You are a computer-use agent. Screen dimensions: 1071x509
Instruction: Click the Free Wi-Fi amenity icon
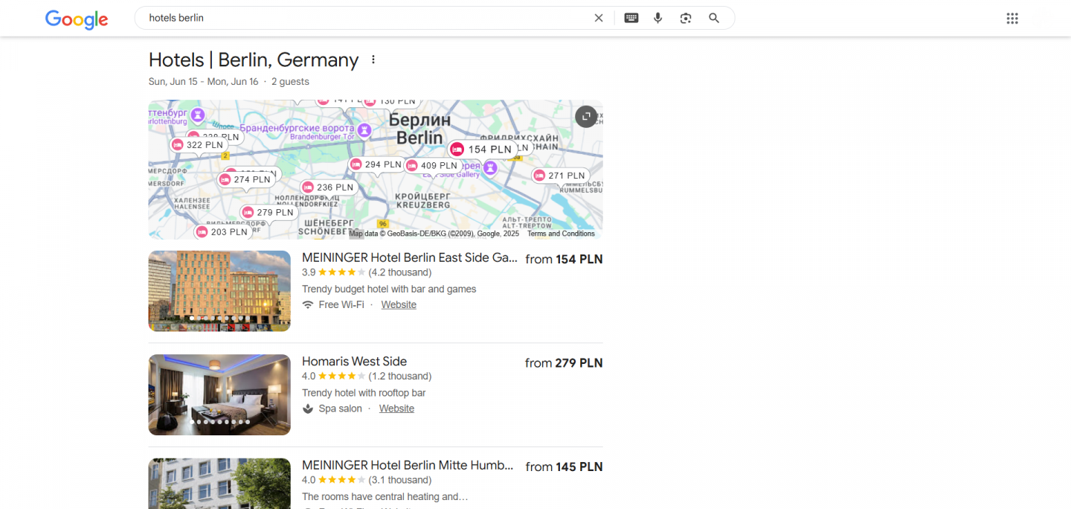pyautogui.click(x=308, y=304)
